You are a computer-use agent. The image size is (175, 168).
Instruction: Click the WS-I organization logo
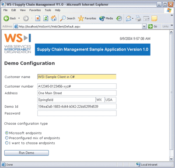17,43
